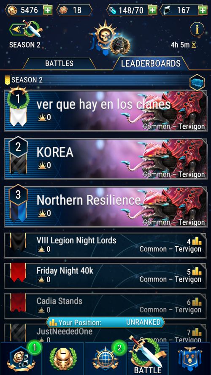The width and height of the screenshot is (211, 375).
Task: Add energy using the 148/70 plus button
Action: tap(152, 10)
